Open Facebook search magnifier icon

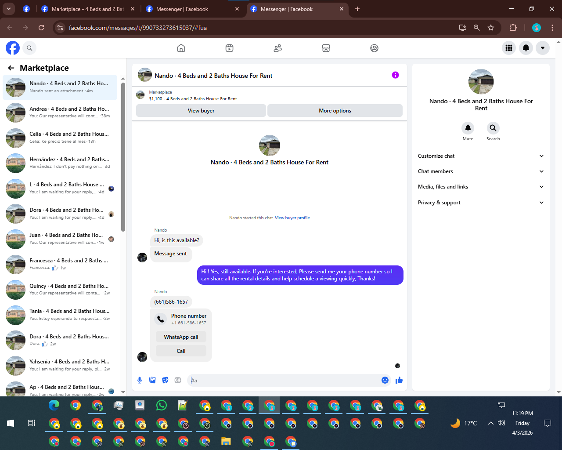pos(29,48)
